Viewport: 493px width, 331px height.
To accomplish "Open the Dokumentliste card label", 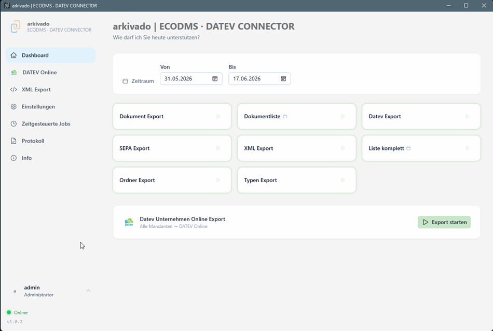I will tap(262, 116).
